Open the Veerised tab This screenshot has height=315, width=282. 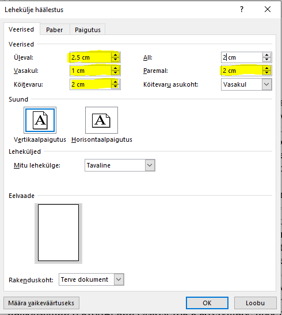21,29
